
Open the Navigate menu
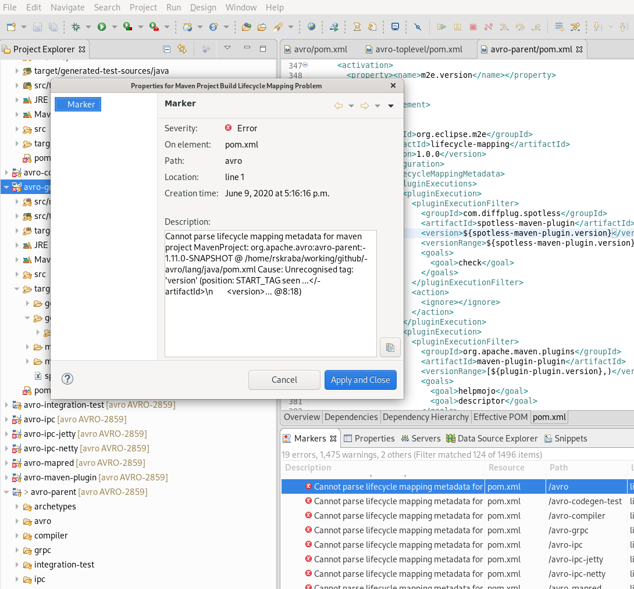pos(67,8)
